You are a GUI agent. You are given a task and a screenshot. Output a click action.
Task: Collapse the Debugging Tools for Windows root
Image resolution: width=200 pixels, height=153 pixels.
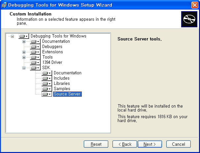(12, 36)
